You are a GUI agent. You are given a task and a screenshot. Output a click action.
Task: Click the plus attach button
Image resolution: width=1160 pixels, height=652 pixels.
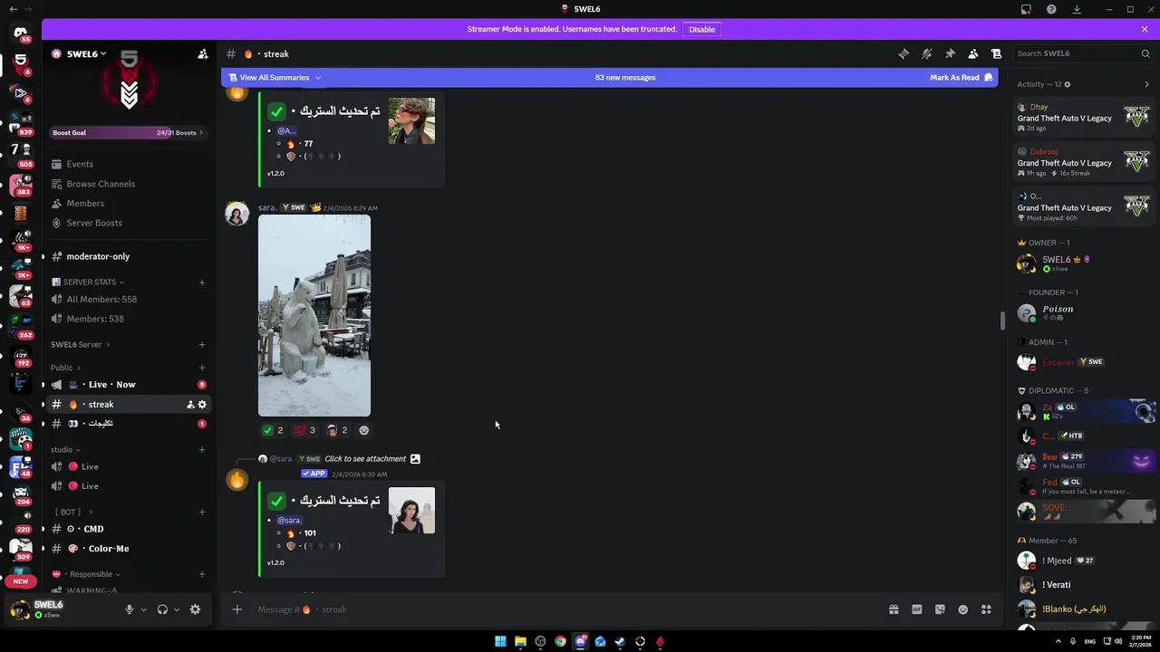point(237,609)
